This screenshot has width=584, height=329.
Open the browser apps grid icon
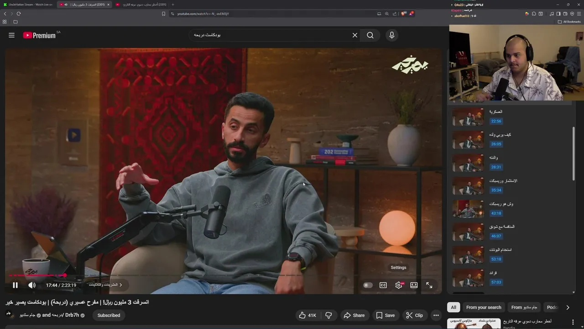[x=5, y=22]
